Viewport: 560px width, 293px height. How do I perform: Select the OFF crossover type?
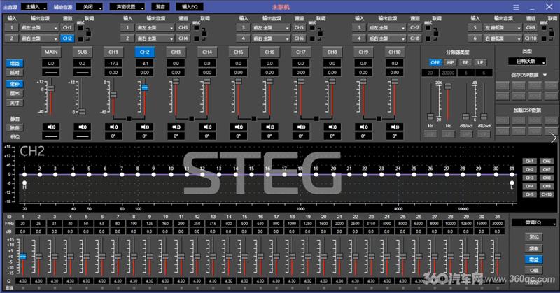[x=435, y=62]
